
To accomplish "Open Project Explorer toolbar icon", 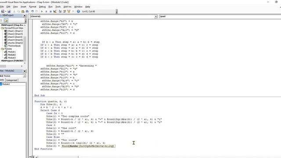I will click(x=60, y=11).
